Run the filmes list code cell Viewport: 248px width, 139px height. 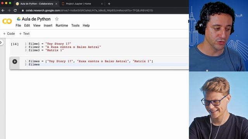pos(15,61)
